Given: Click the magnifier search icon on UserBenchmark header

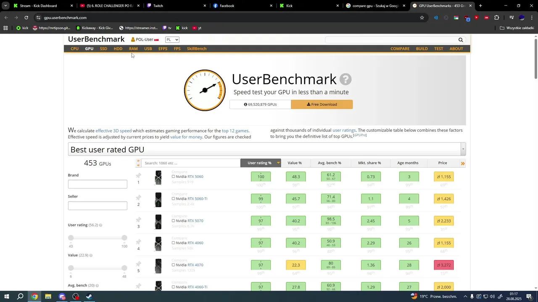Looking at the screenshot, I should coord(461,40).
